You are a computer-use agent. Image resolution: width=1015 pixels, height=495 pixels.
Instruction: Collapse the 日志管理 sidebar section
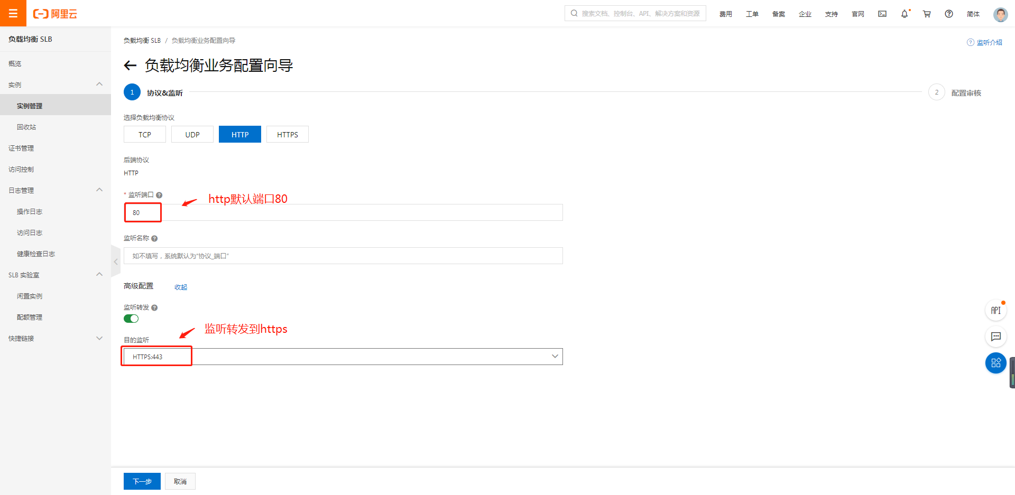click(99, 190)
